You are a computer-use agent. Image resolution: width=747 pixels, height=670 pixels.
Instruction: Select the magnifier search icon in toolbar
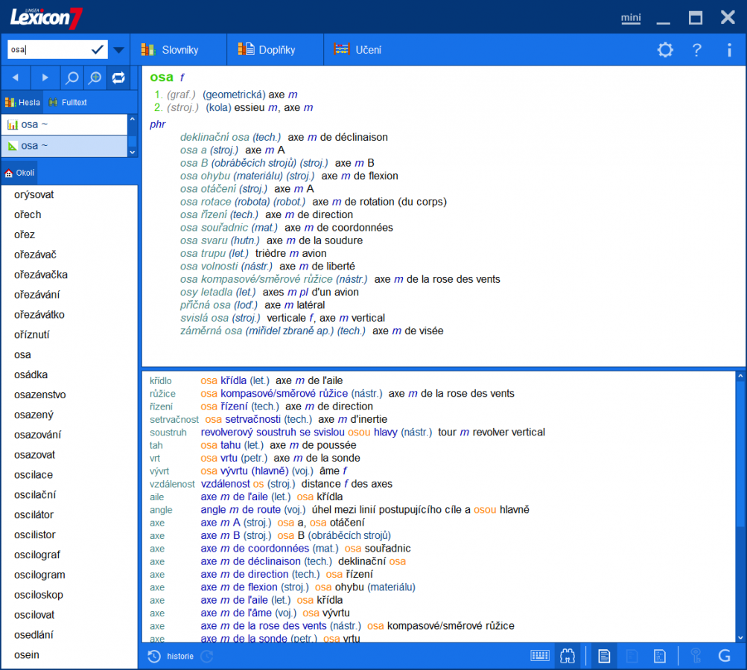click(71, 77)
